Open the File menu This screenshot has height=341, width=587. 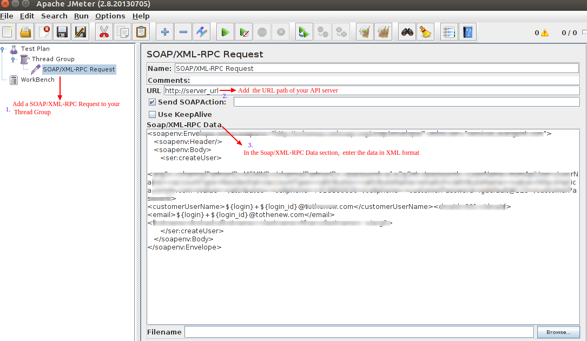point(6,16)
